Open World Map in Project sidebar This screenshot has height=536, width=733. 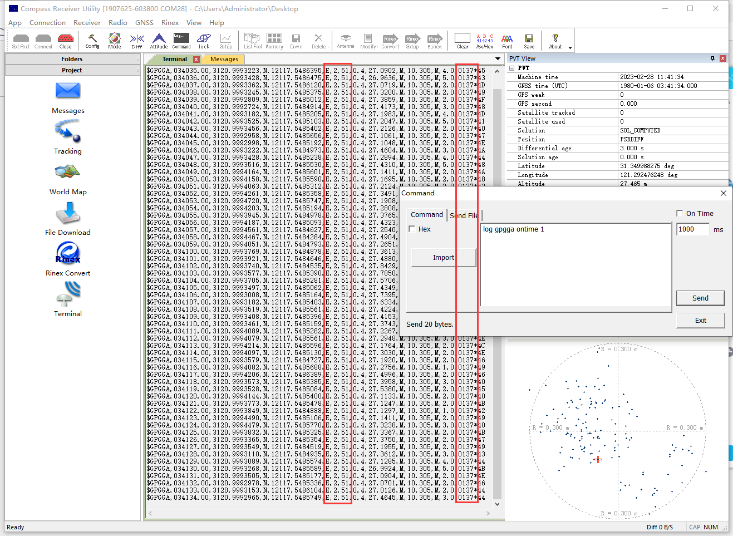pos(68,179)
